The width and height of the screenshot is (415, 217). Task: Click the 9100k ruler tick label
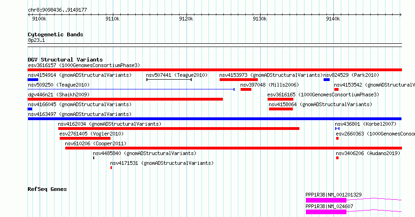(x=39, y=19)
